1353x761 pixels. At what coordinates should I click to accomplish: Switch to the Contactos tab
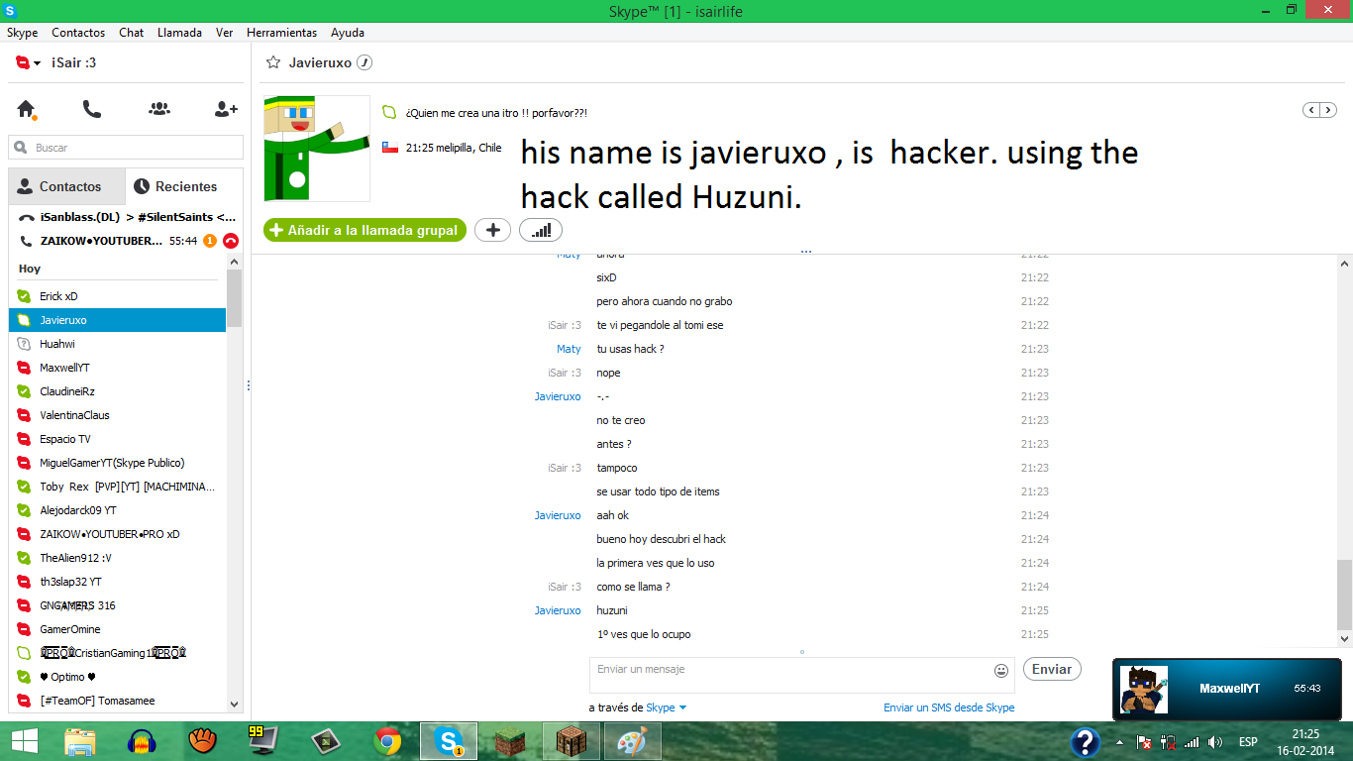coord(67,186)
